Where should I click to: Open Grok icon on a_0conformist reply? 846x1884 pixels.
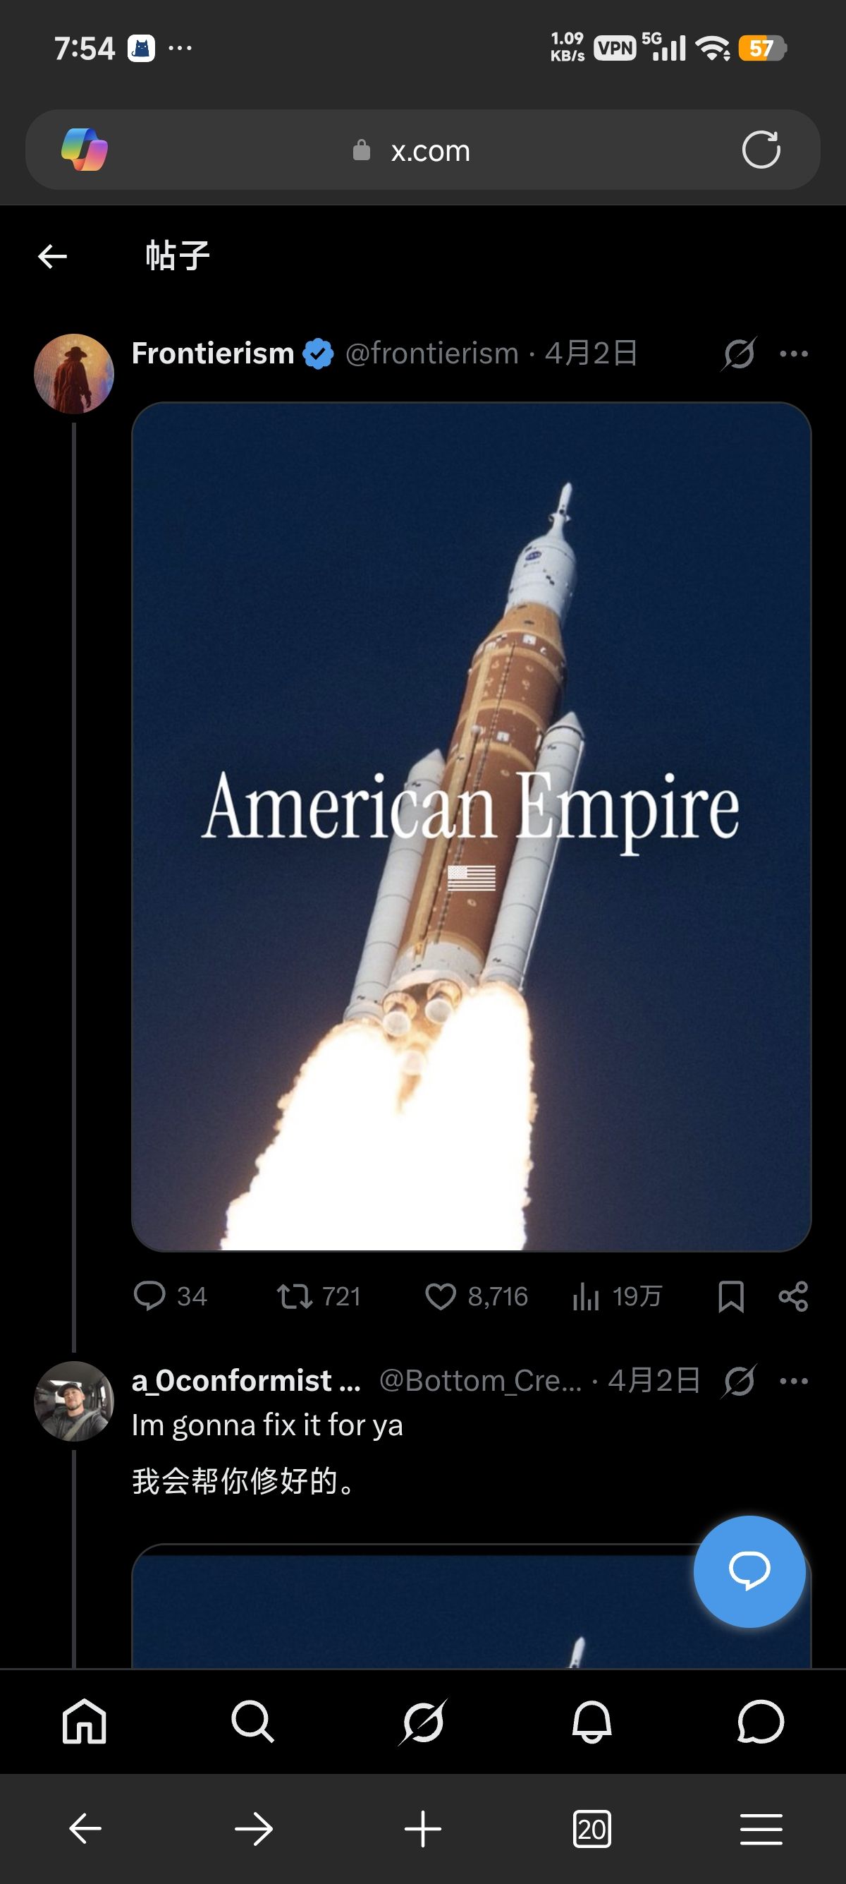740,1381
